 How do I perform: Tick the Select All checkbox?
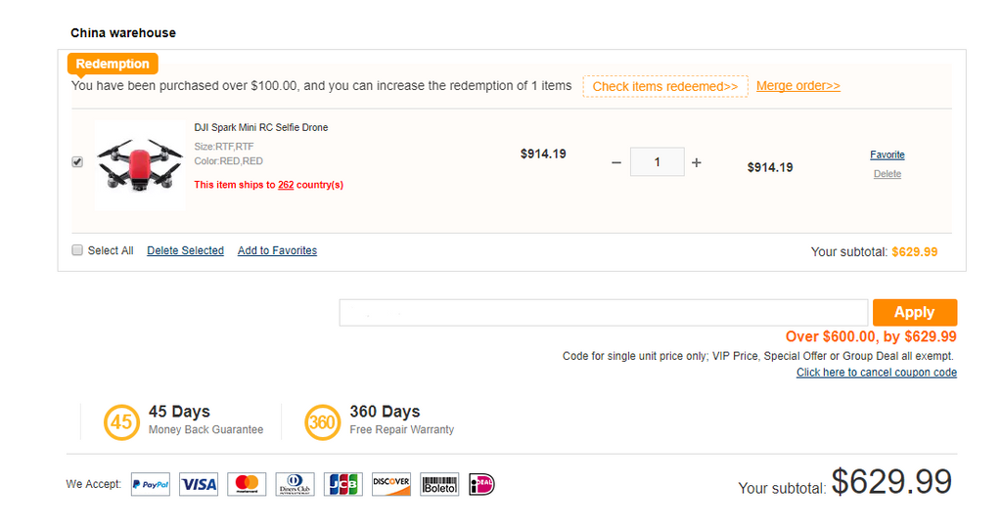point(77,250)
